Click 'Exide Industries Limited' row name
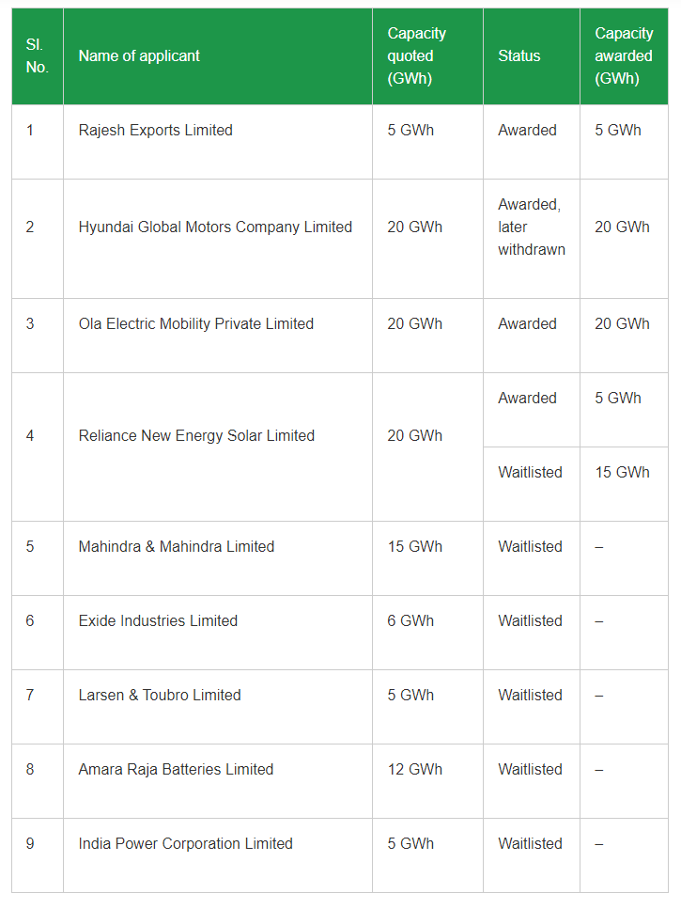The height and width of the screenshot is (909, 681). 158,621
